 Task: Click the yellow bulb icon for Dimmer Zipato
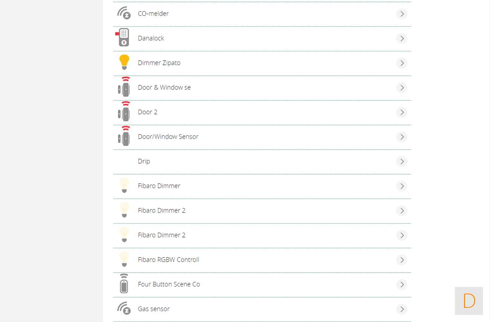pyautogui.click(x=124, y=63)
